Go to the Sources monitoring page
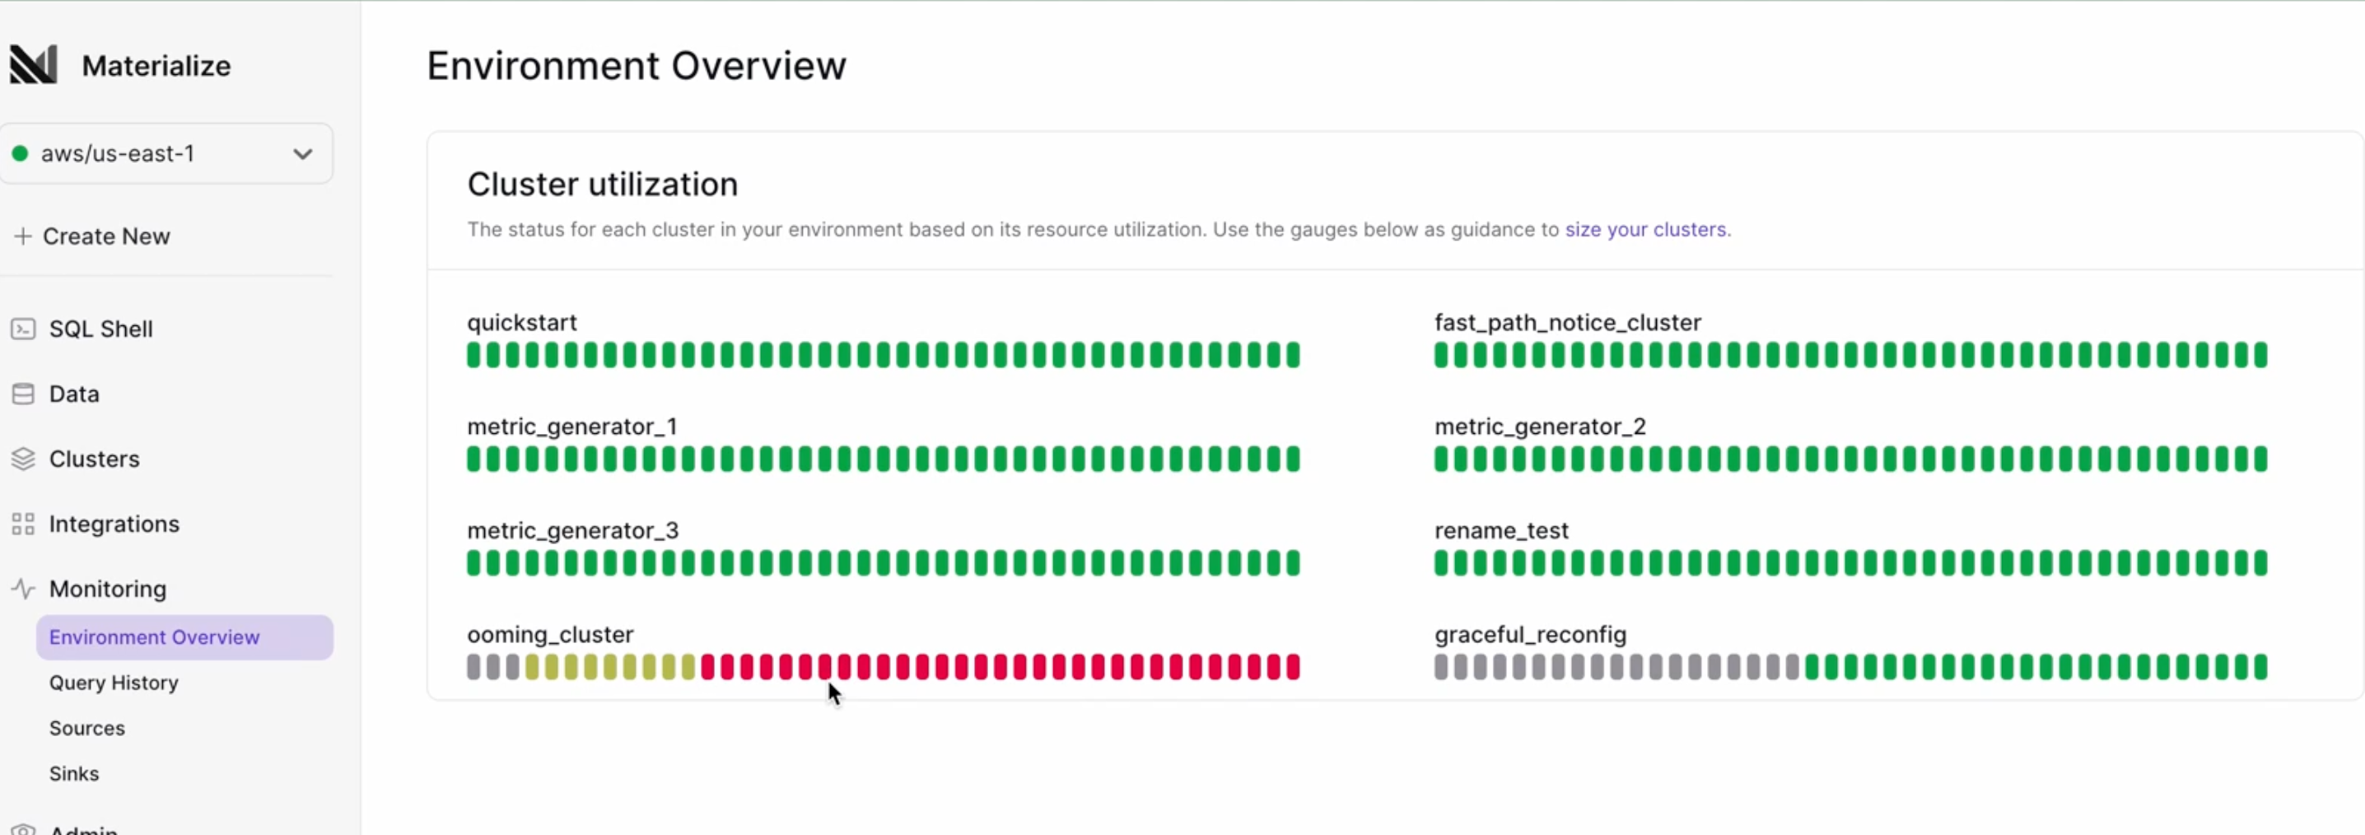The height and width of the screenshot is (835, 2365). [x=87, y=727]
